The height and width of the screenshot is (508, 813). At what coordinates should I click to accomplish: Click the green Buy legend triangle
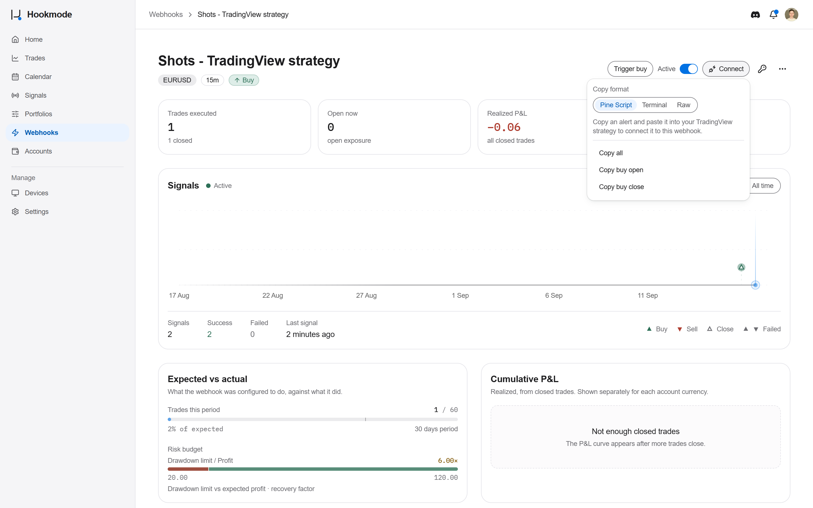coord(649,329)
